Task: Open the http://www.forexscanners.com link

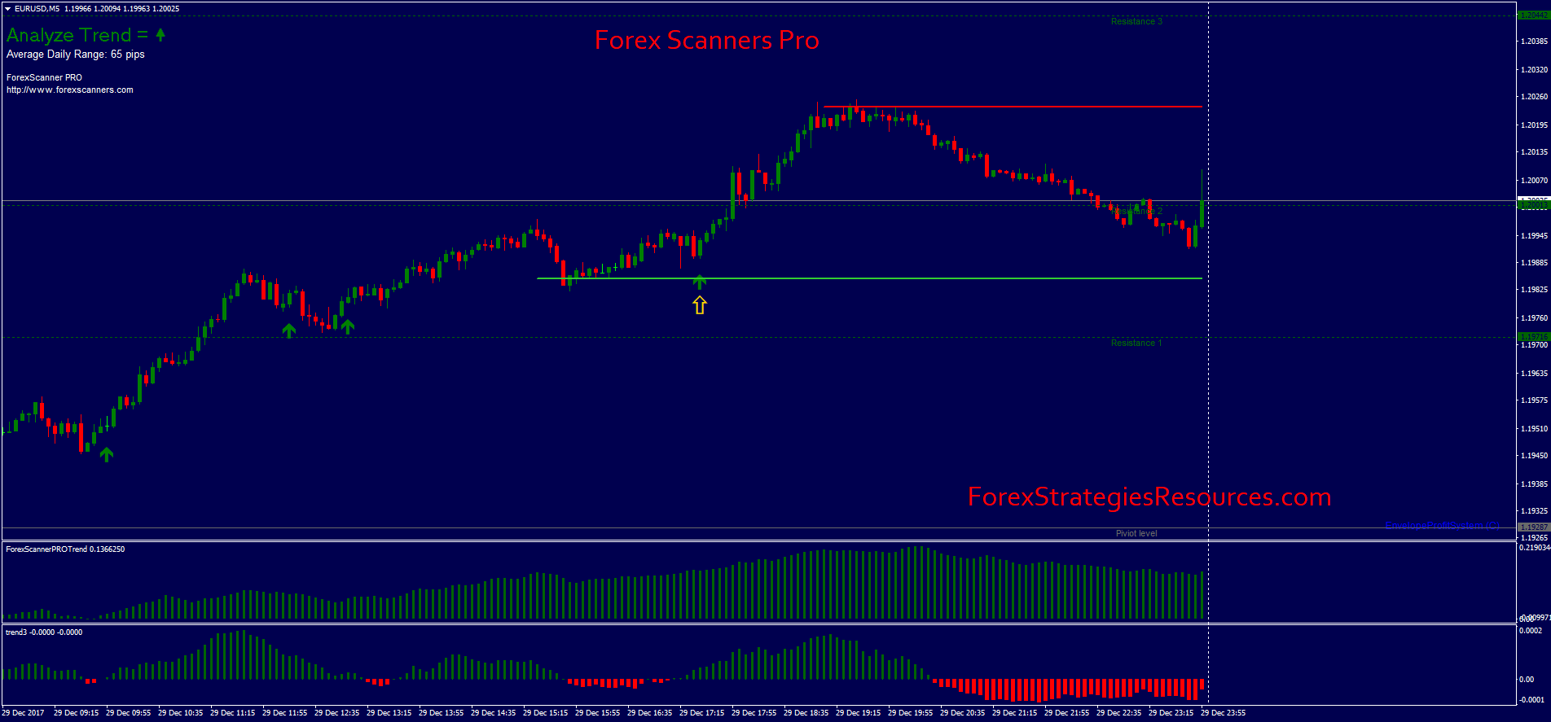Action: (70, 90)
